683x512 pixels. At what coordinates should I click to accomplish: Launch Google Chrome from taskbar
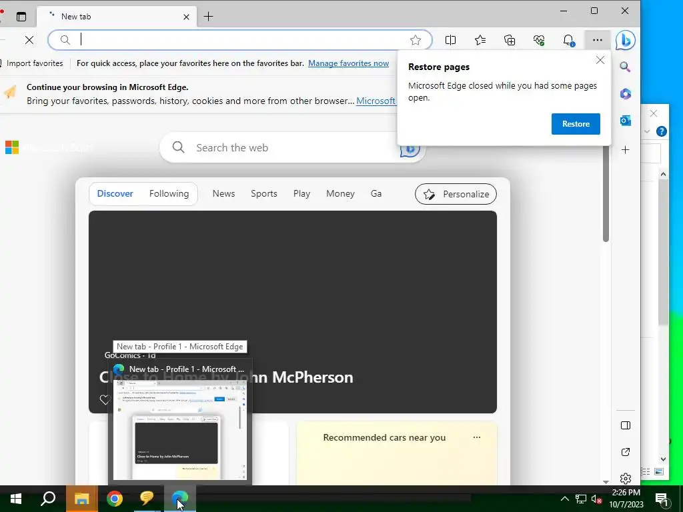tap(115, 499)
